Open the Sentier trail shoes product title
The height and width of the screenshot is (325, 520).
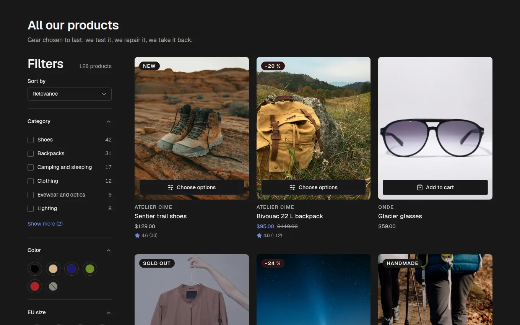161,216
